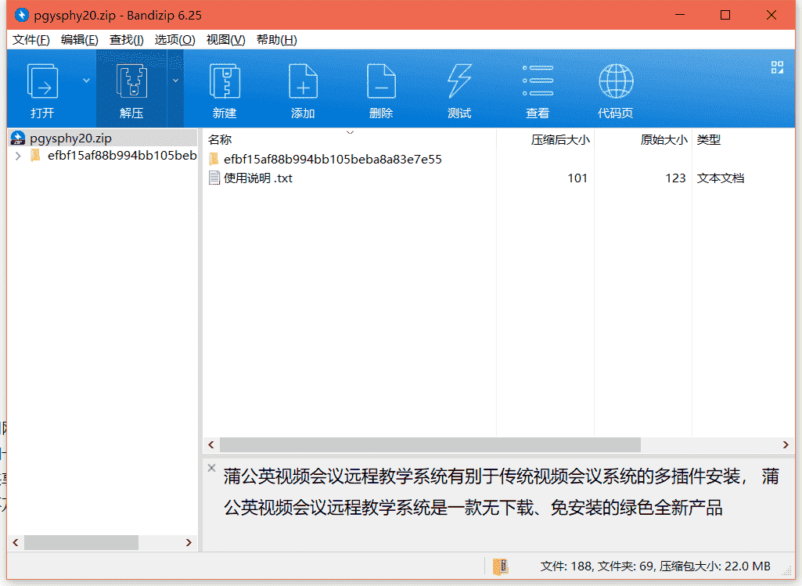Click the file list scroll left arrow
The image size is (802, 586).
point(211,445)
